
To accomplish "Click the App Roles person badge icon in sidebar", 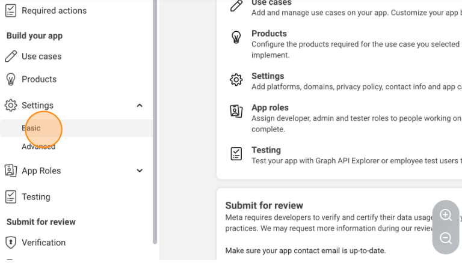I will [11, 171].
